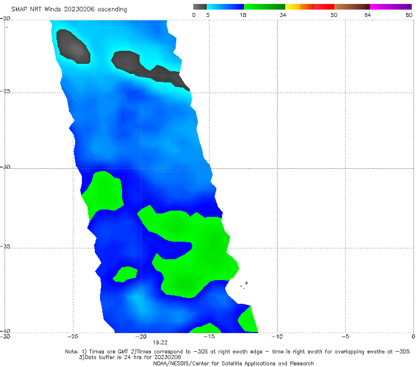Click the longitude axis label '-25'

click(73, 337)
